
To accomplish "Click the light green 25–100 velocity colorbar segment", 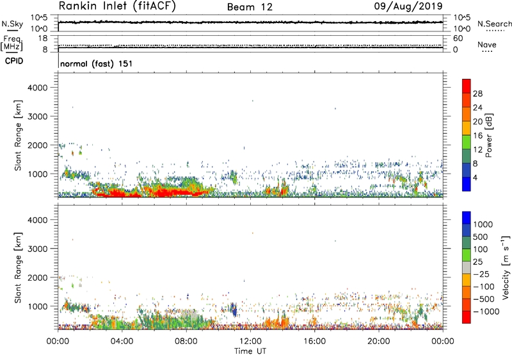I will point(467,255).
